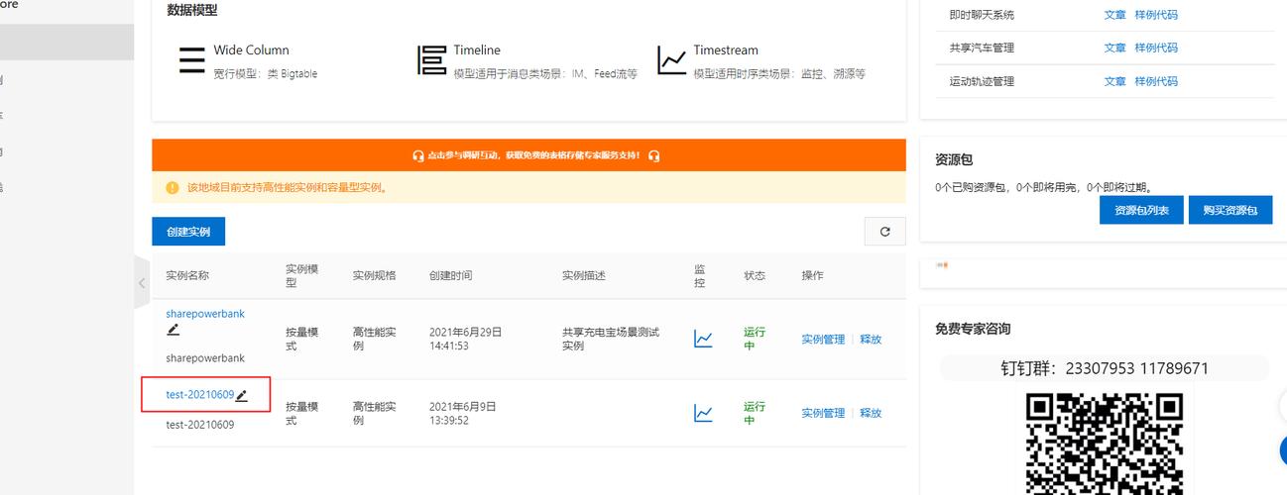This screenshot has height=495, width=1287.
Task: Click the 操作 column header
Action: [x=812, y=275]
